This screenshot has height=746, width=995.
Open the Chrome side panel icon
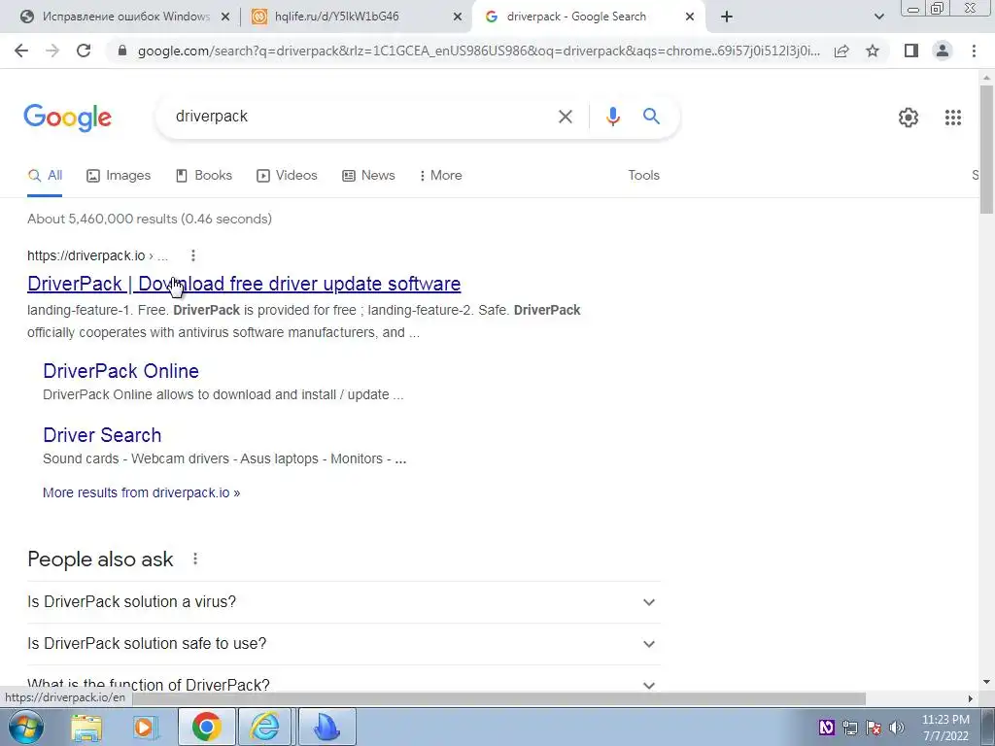910,51
